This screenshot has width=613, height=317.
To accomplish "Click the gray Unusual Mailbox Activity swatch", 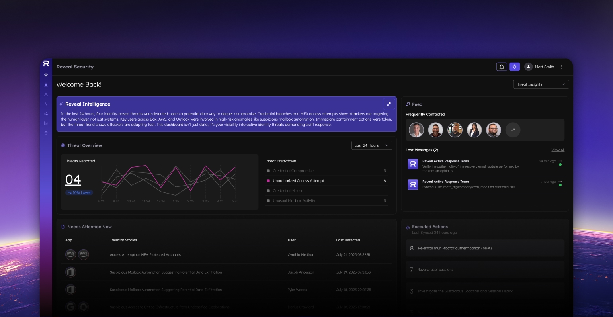I will click(x=269, y=201).
